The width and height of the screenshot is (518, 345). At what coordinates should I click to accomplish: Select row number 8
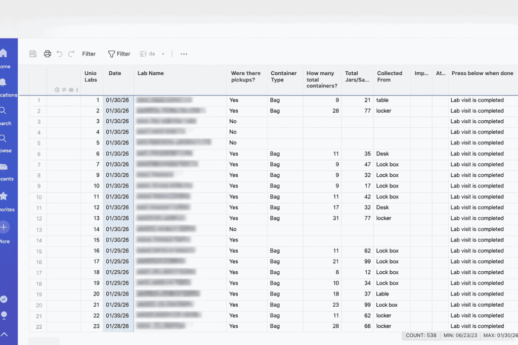click(x=38, y=175)
